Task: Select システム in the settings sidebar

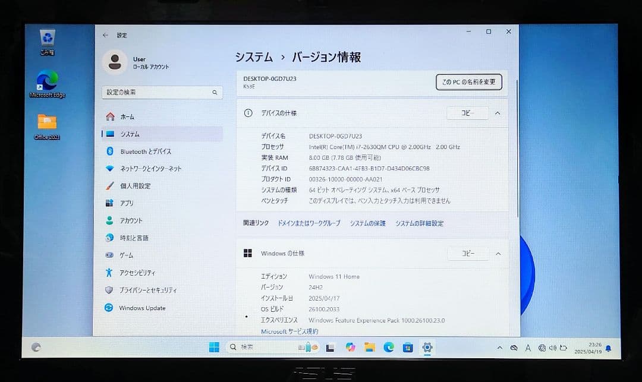Action: point(162,134)
